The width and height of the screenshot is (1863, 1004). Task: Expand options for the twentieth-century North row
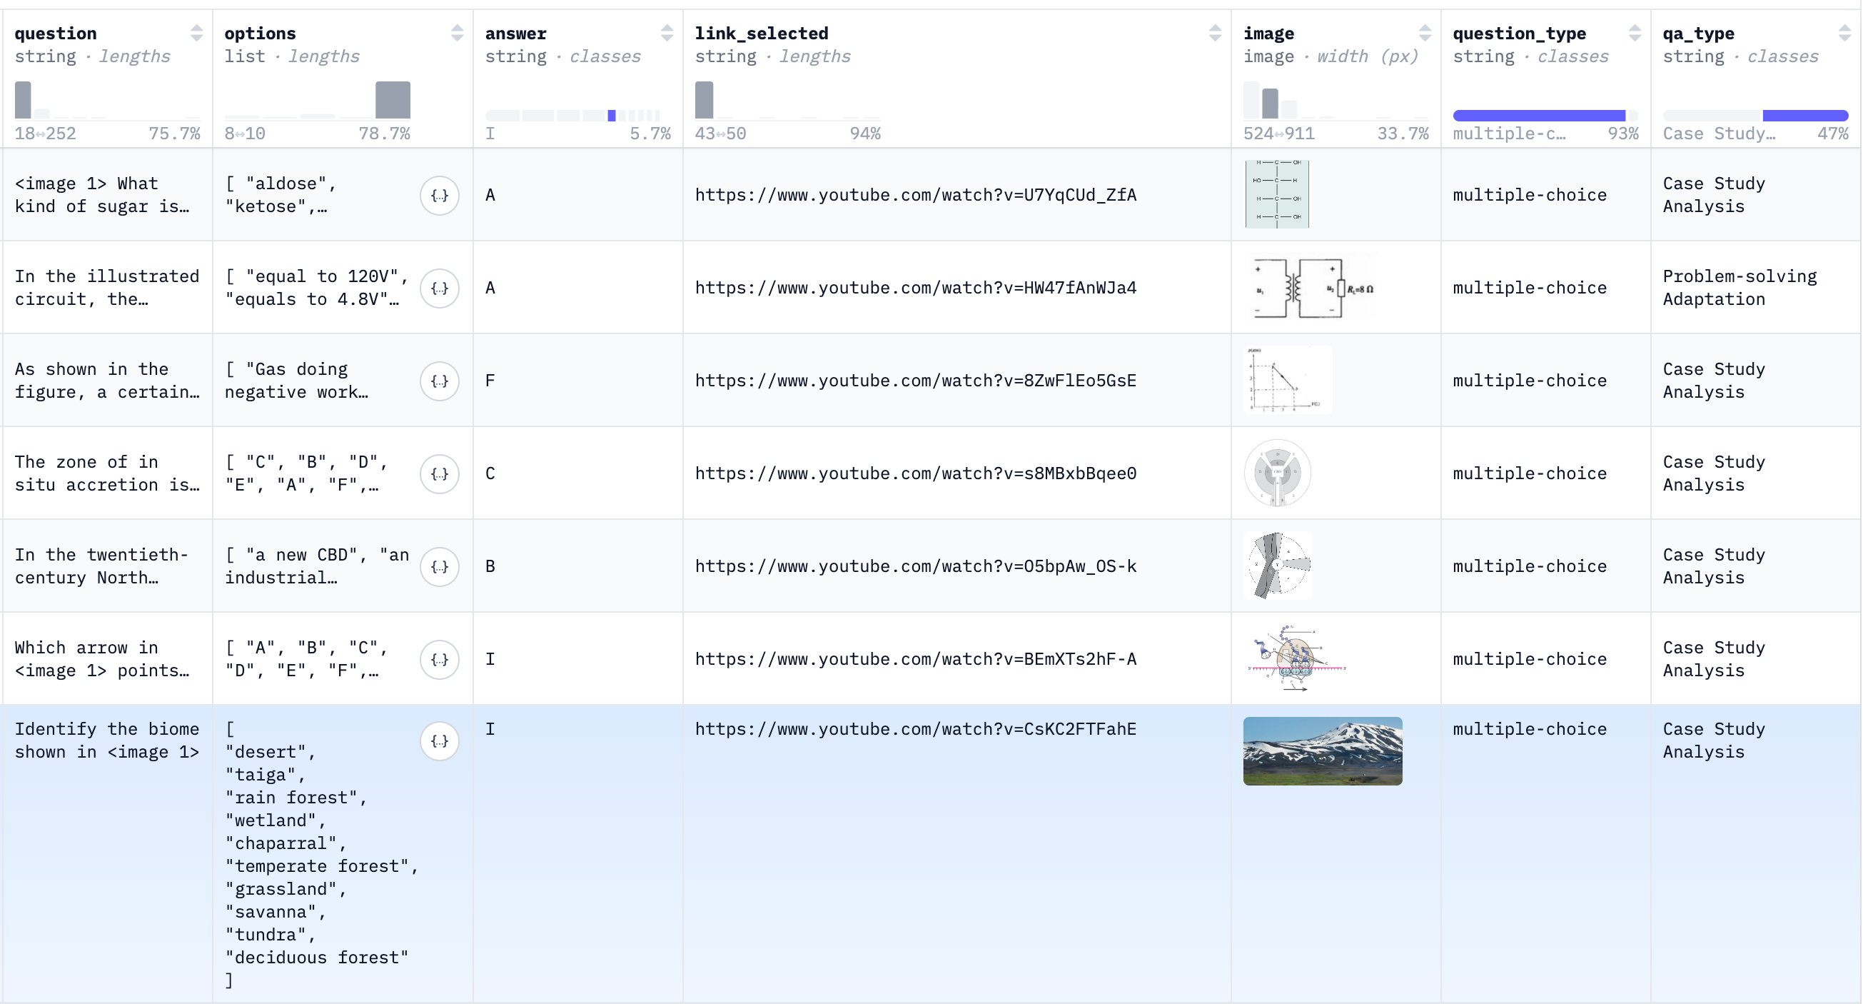point(440,566)
